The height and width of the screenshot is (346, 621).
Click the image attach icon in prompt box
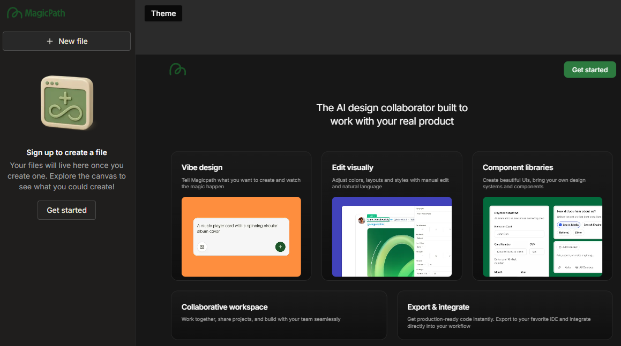pos(202,247)
